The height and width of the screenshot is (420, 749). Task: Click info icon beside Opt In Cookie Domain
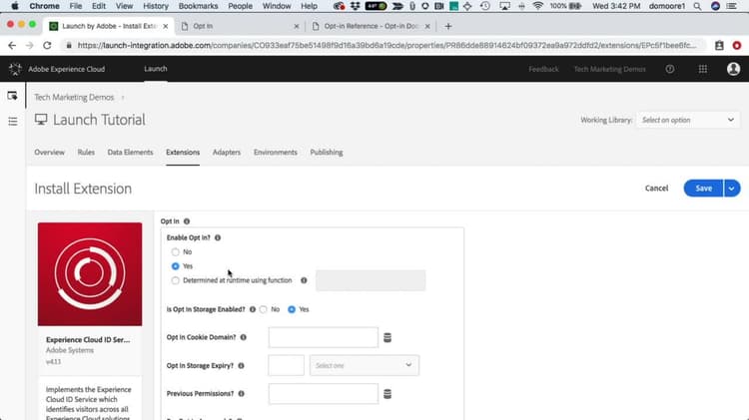click(x=243, y=337)
